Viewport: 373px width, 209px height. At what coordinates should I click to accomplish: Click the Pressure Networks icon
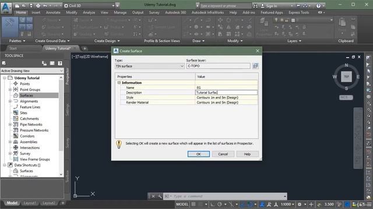click(x=16, y=130)
